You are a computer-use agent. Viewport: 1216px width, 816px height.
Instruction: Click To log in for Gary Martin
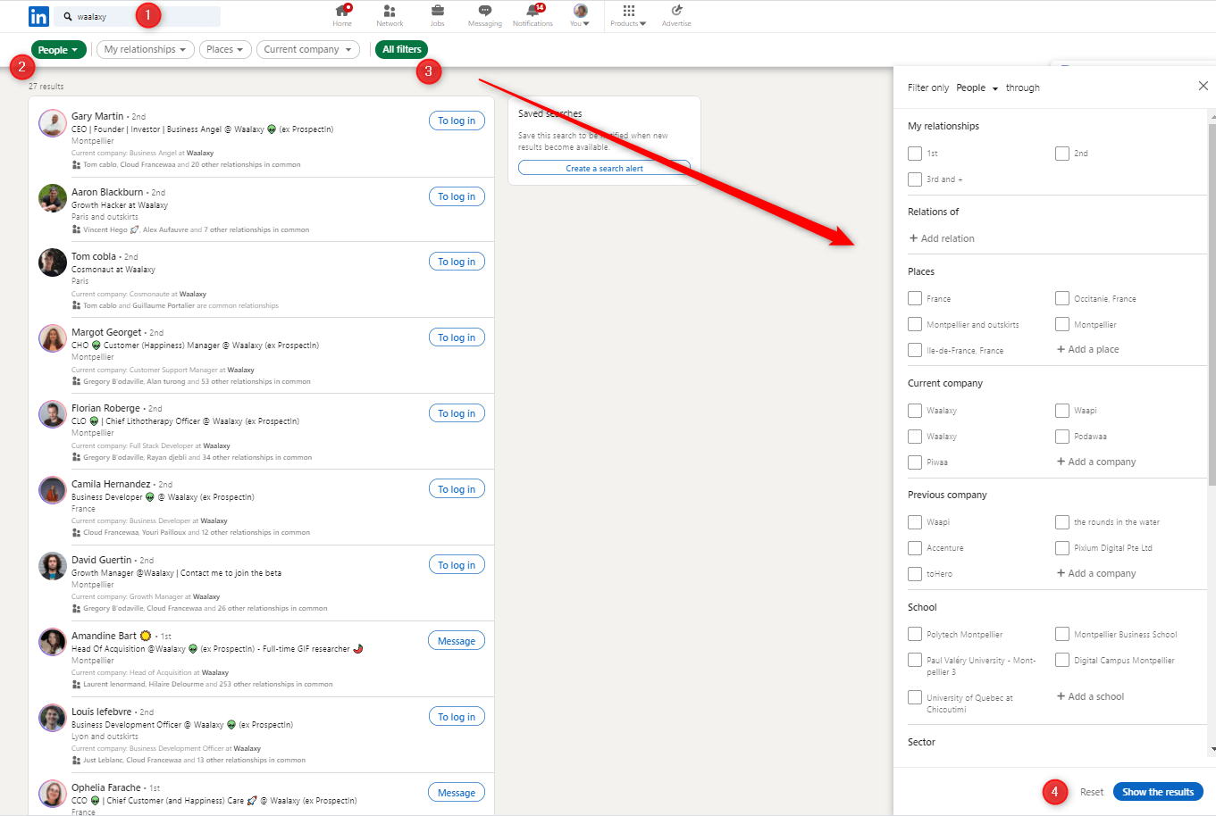457,121
